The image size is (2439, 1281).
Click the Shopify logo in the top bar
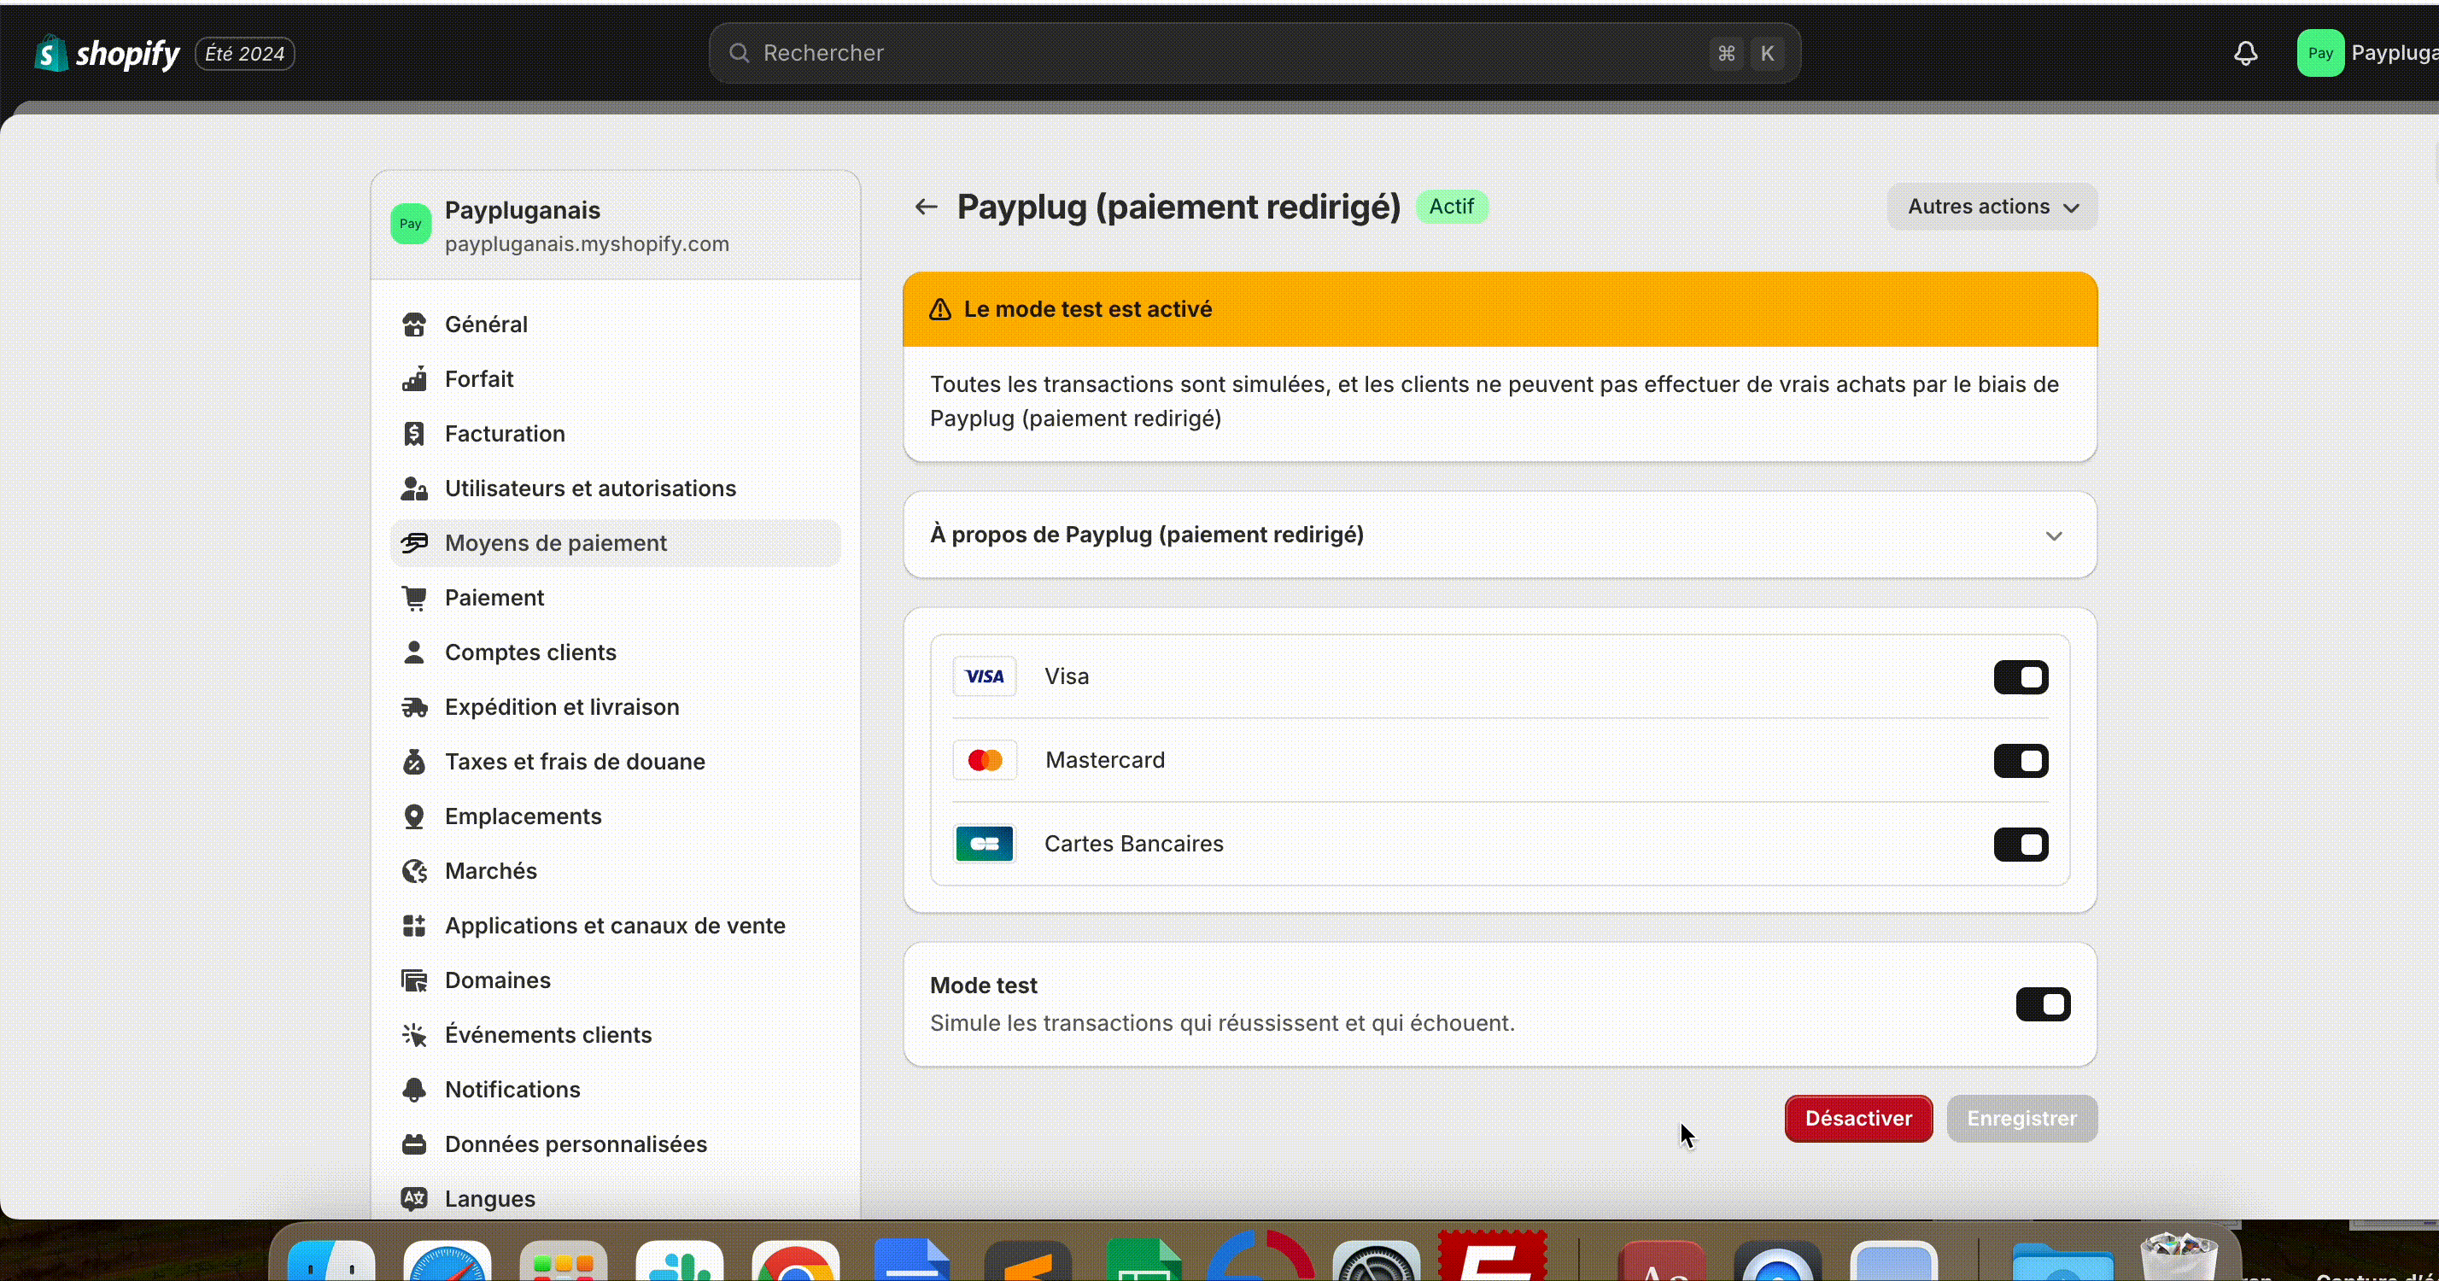point(107,54)
